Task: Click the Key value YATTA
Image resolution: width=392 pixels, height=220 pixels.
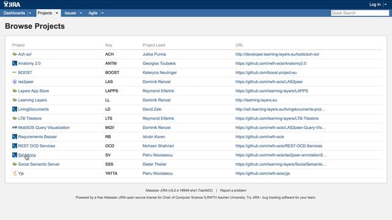Action: pyautogui.click(x=111, y=174)
